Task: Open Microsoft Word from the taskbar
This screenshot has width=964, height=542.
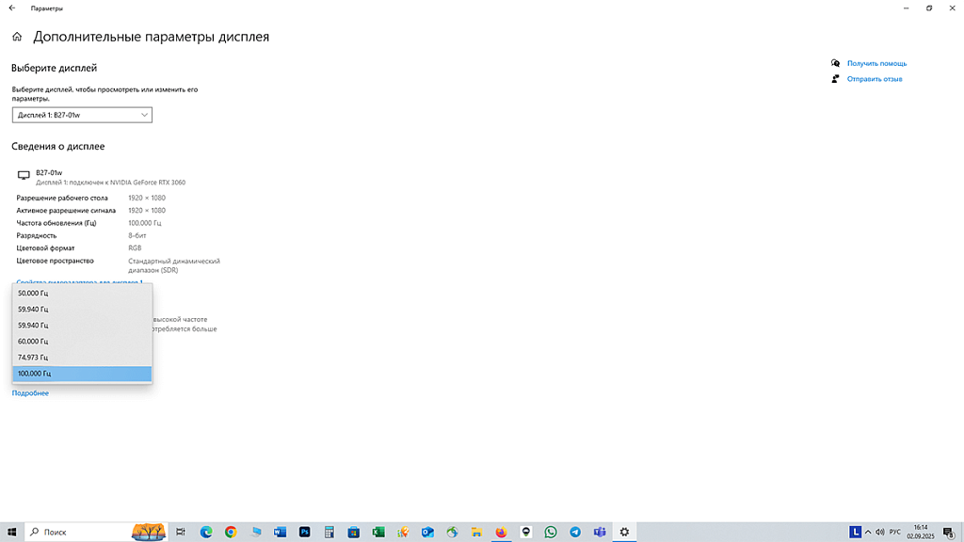Action: click(x=280, y=532)
